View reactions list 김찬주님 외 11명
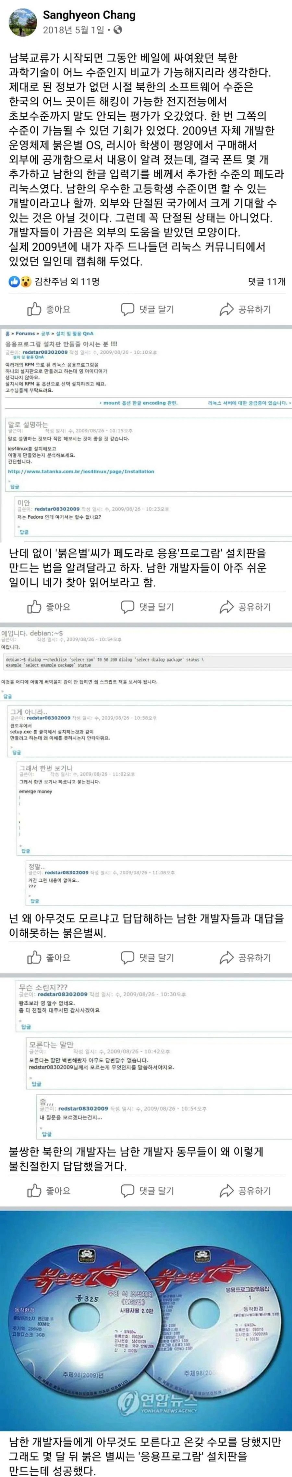The height and width of the screenshot is (1477, 292). 67,281
